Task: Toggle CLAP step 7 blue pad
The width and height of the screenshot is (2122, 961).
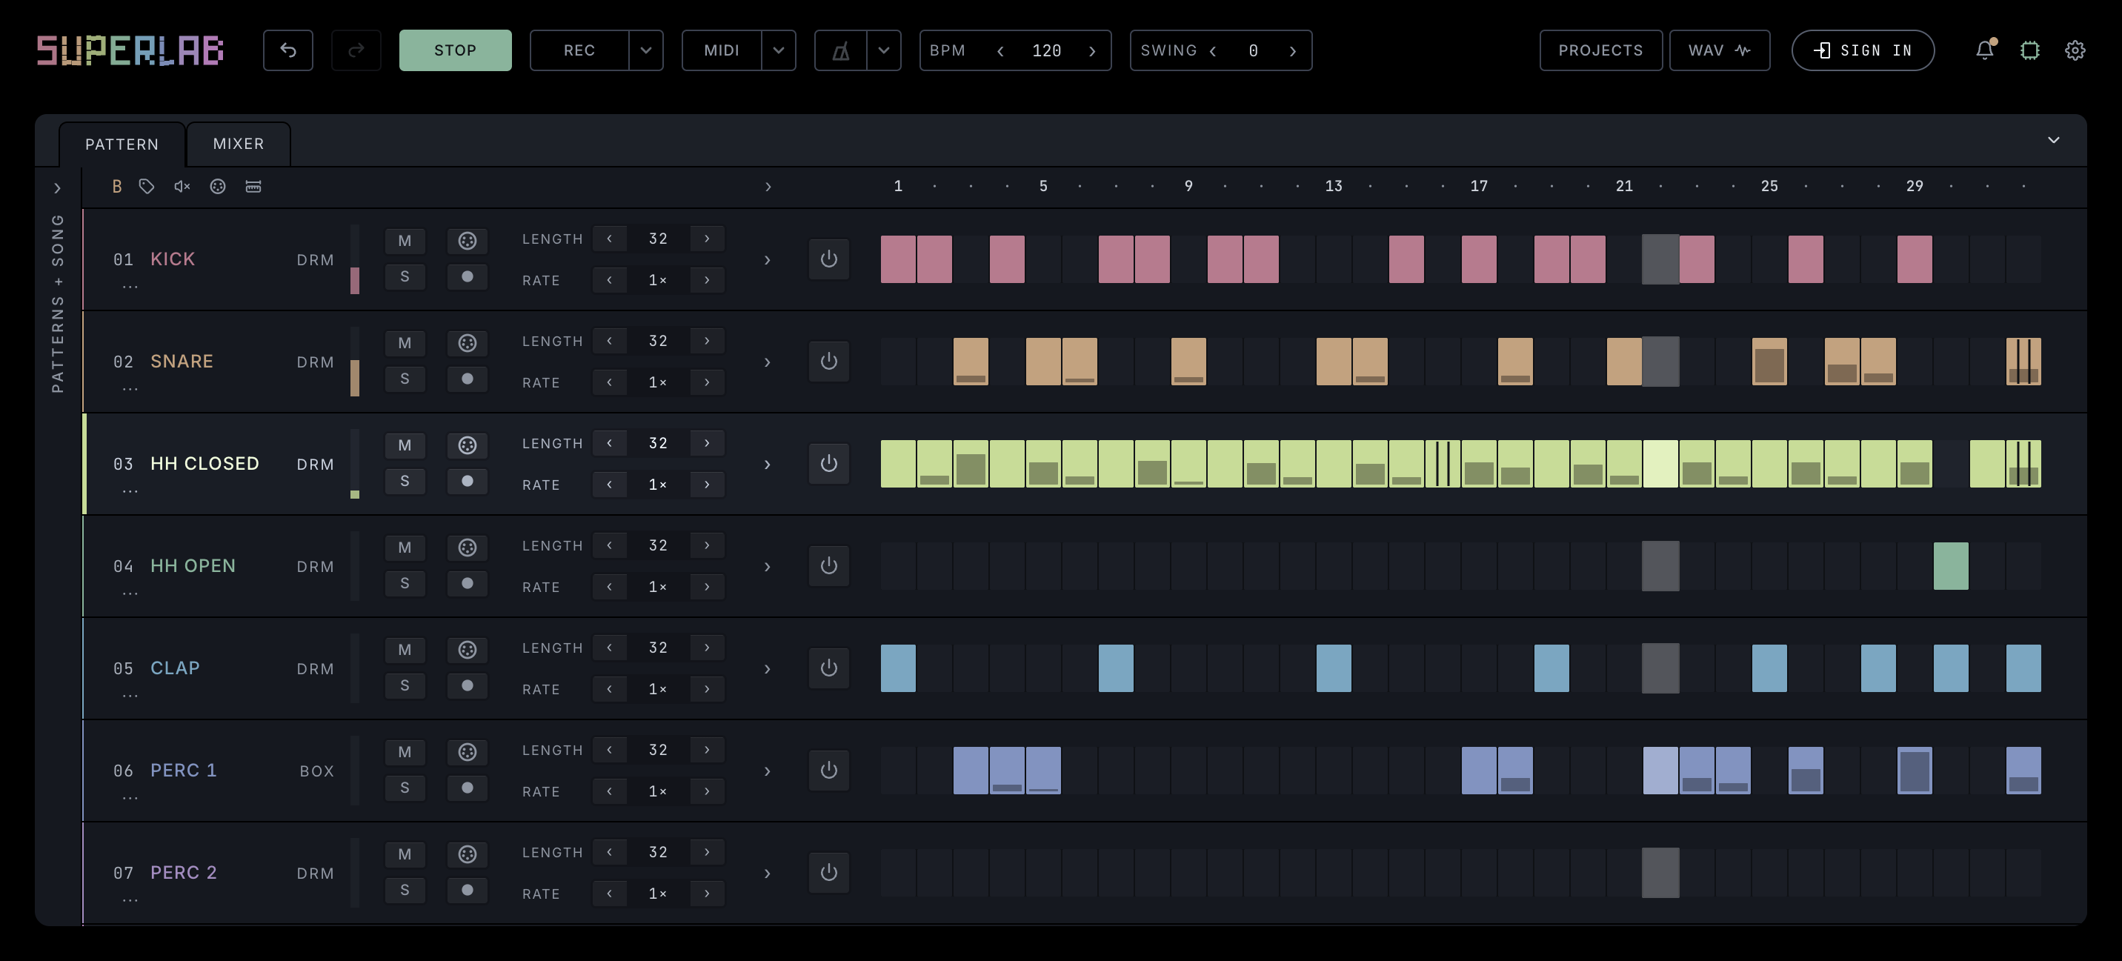Action: point(1115,668)
